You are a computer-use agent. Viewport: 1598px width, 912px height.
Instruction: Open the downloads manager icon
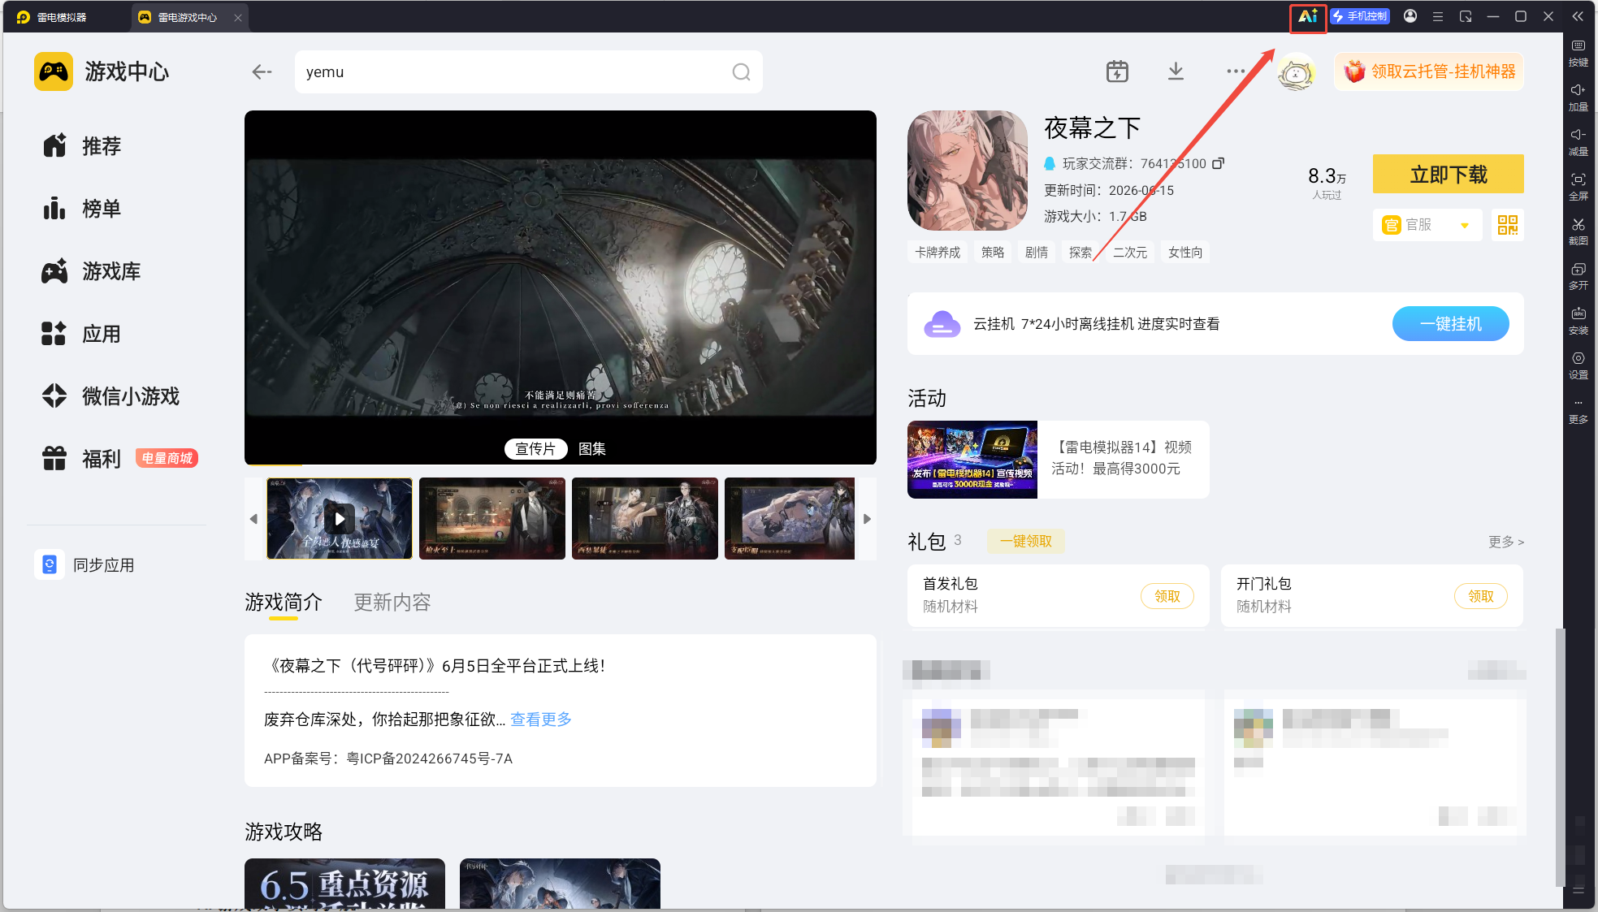point(1176,71)
